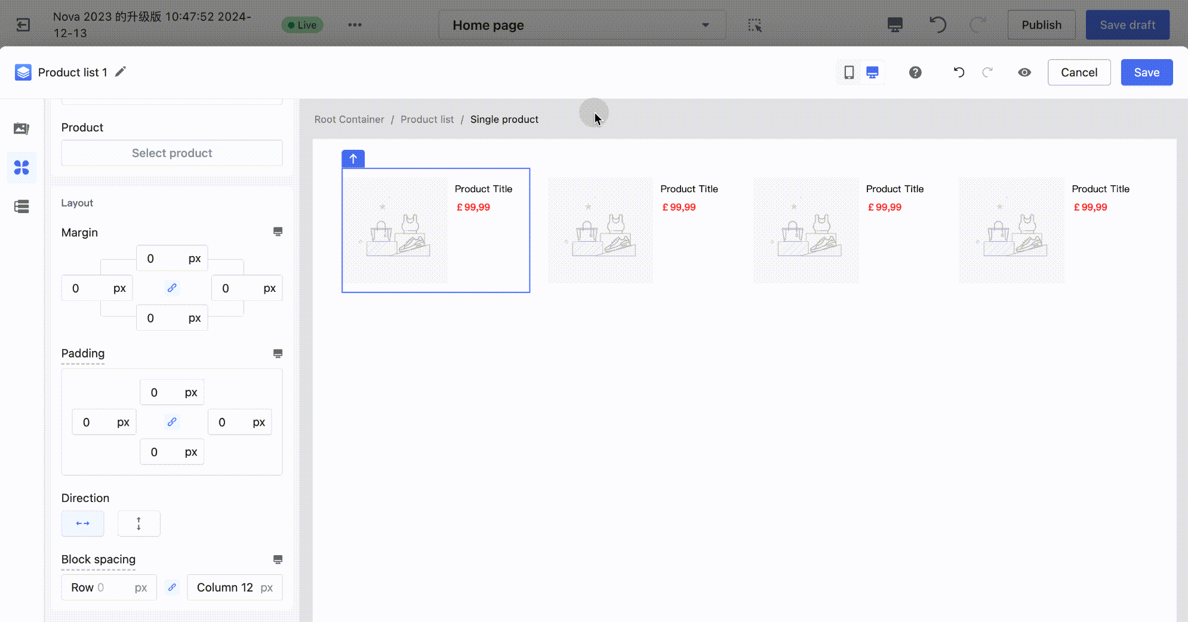The height and width of the screenshot is (622, 1188).
Task: Select horizontal direction layout
Action: point(83,524)
